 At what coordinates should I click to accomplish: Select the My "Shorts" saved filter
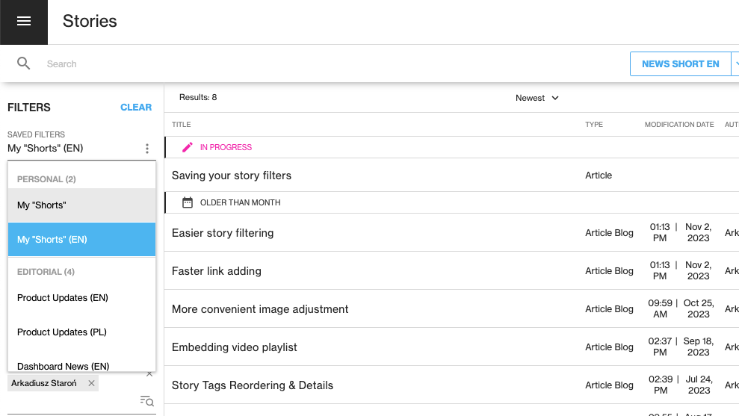pos(81,205)
